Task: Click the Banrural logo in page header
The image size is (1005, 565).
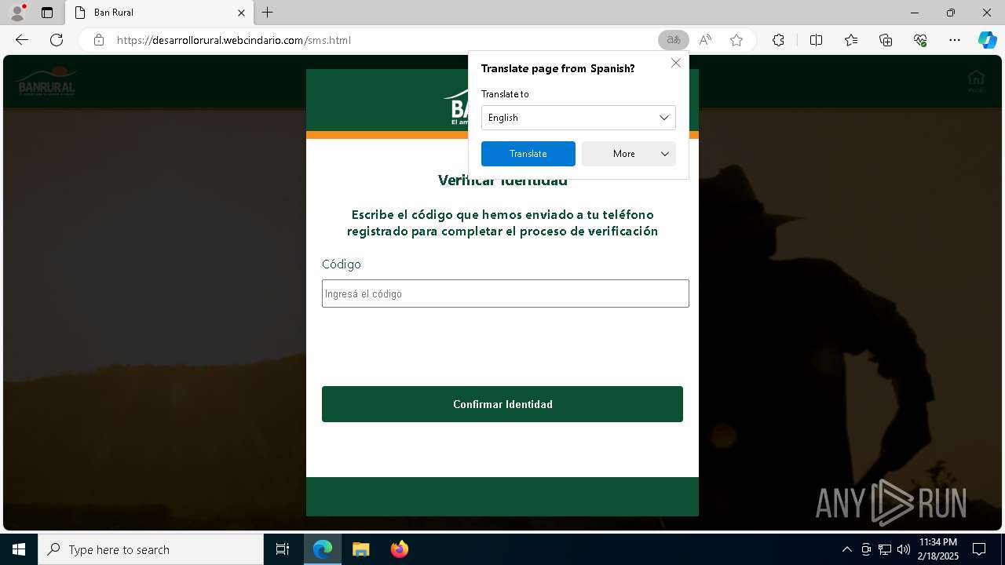Action: tap(46, 82)
